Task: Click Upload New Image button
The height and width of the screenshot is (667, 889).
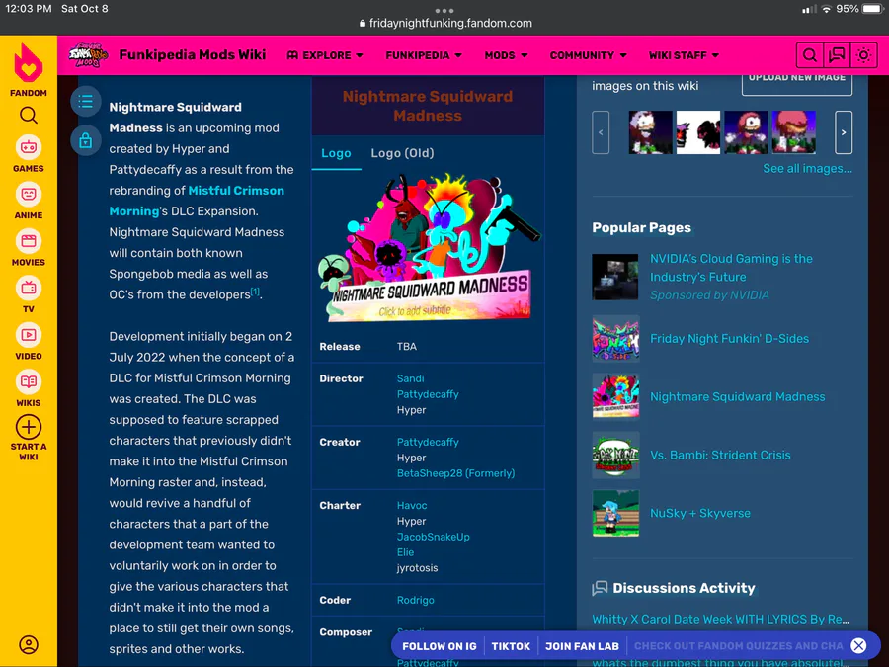Action: [797, 83]
